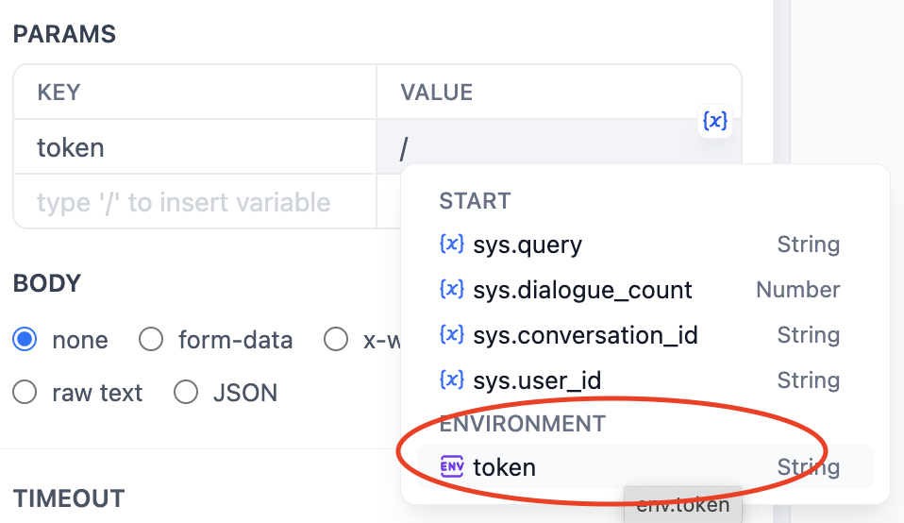Click the variable icon beside sys.user_id
The width and height of the screenshot is (904, 523).
point(452,380)
